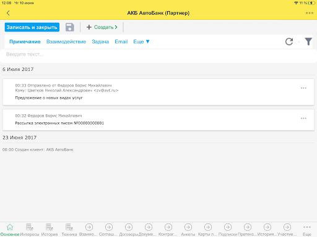Open the Еще overflow in the bottom bar
Screen dimensions: 317x237
[307, 230]
